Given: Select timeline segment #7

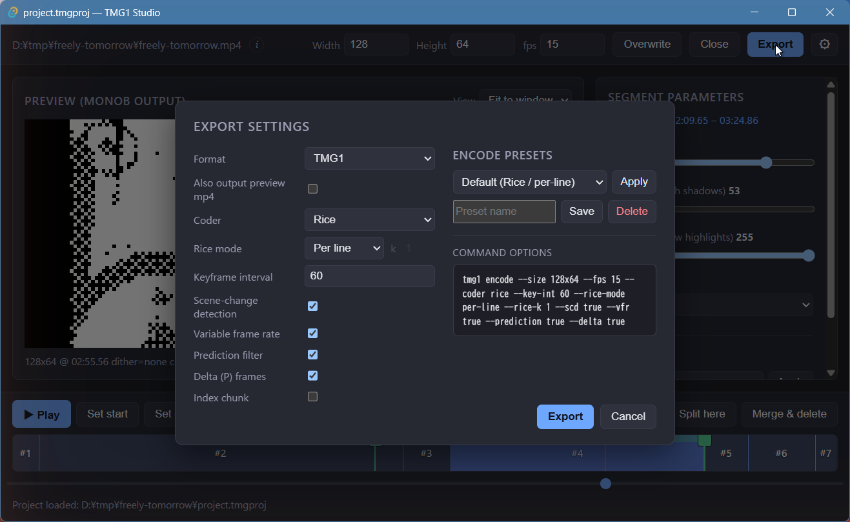Looking at the screenshot, I should coord(826,453).
